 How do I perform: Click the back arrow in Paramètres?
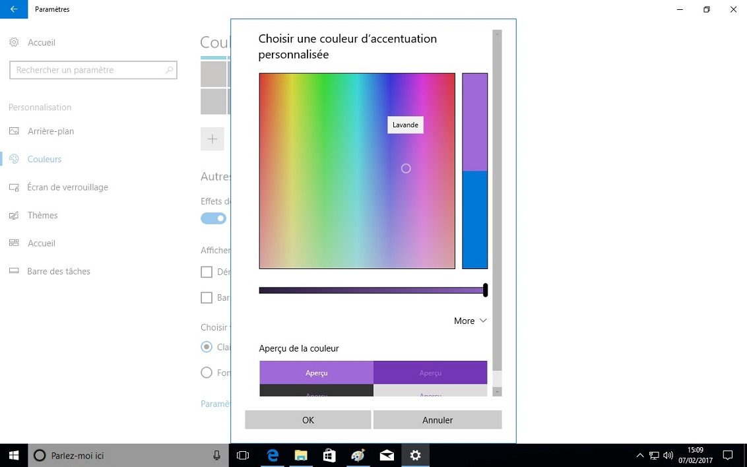[x=14, y=9]
